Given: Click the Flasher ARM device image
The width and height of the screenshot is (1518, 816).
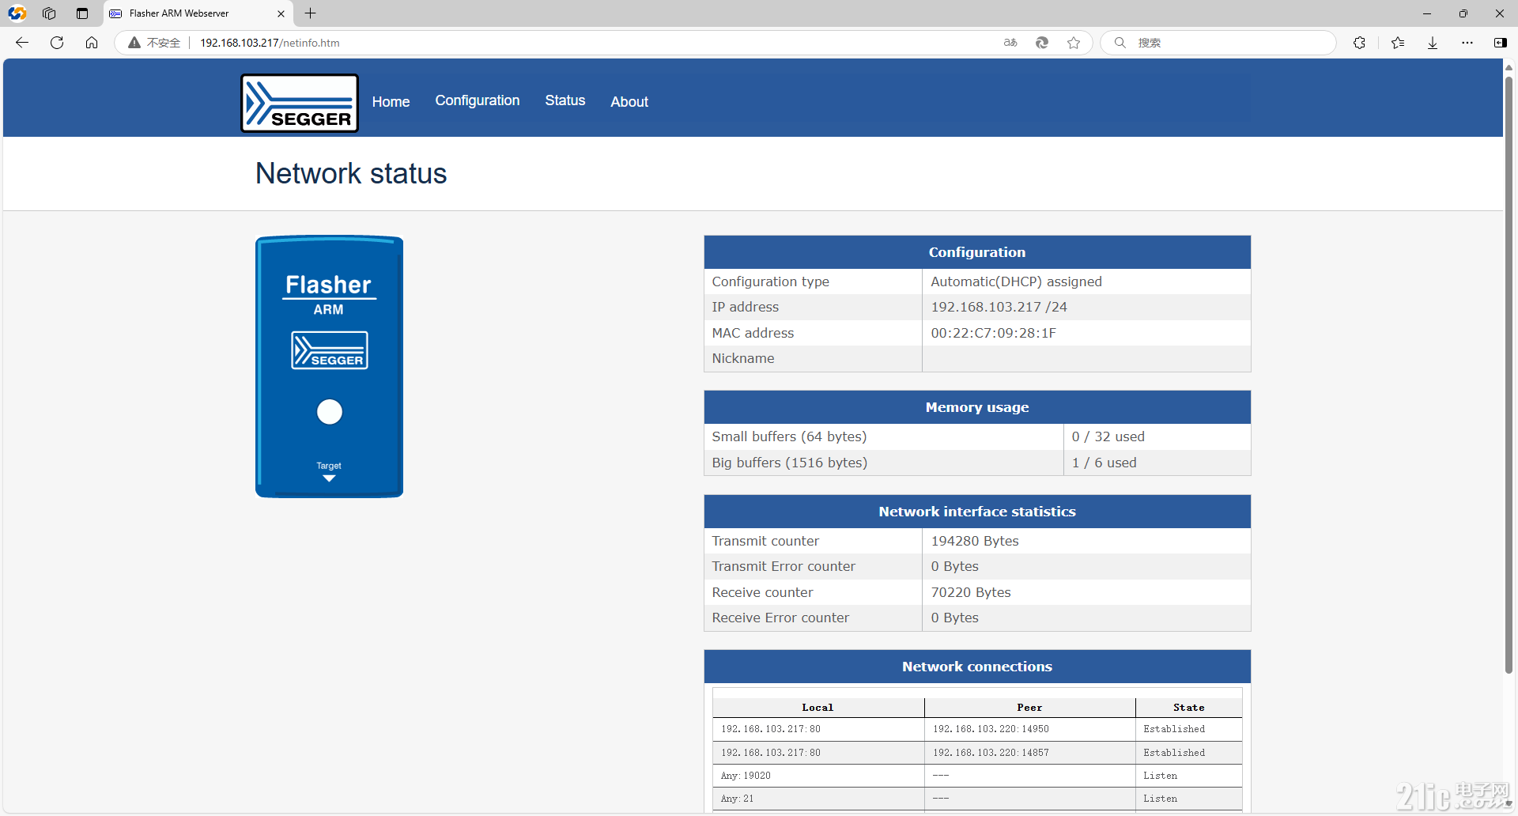Looking at the screenshot, I should pos(329,367).
